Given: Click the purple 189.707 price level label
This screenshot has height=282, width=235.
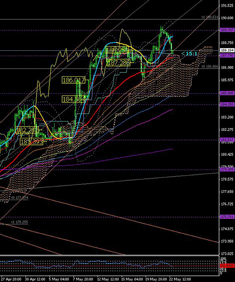Looking at the screenshot, I should [227, 30].
